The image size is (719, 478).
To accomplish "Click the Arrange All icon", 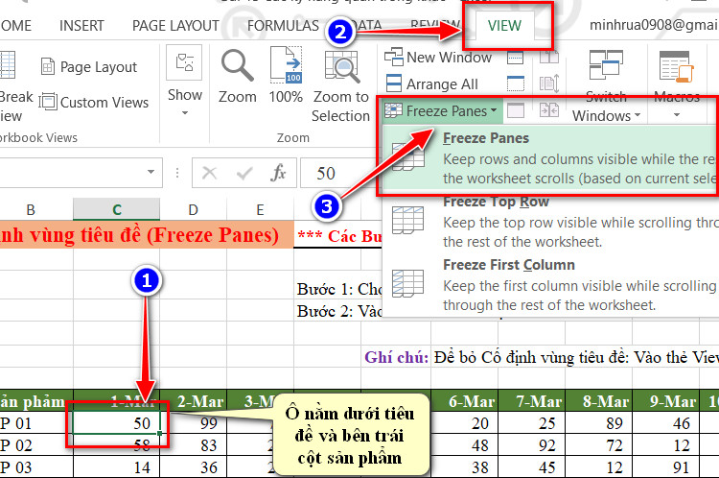I will click(394, 84).
